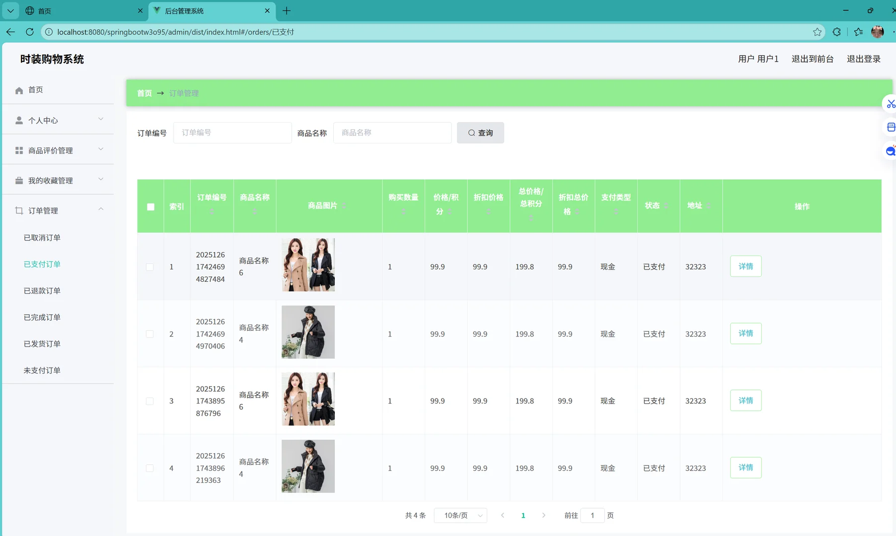The height and width of the screenshot is (536, 896).
Task: Click the home icon beside 首页 in sidebar
Action: pyautogui.click(x=19, y=90)
